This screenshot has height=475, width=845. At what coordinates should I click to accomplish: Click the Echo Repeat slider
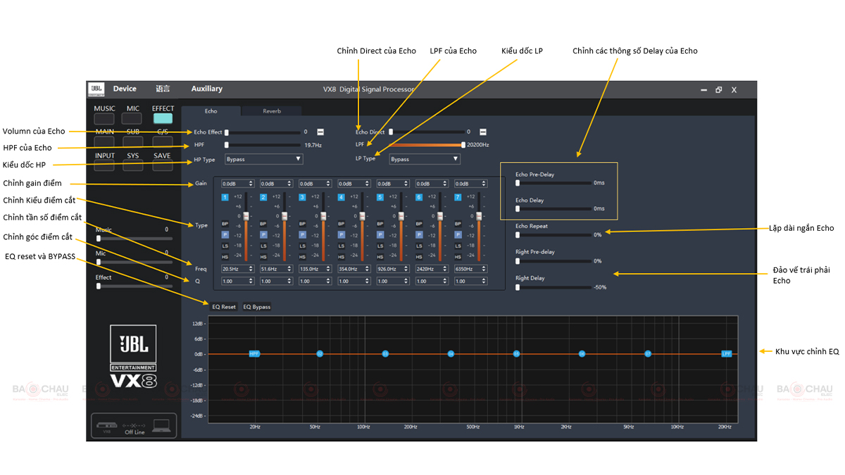[x=553, y=234]
